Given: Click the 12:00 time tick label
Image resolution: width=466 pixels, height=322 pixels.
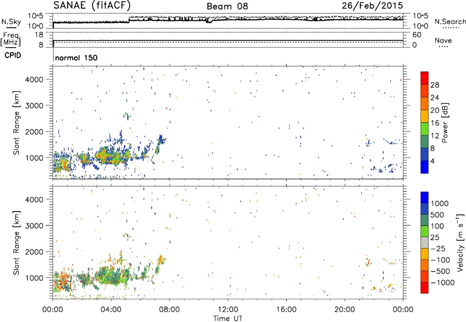Looking at the screenshot, I should pyautogui.click(x=228, y=310).
